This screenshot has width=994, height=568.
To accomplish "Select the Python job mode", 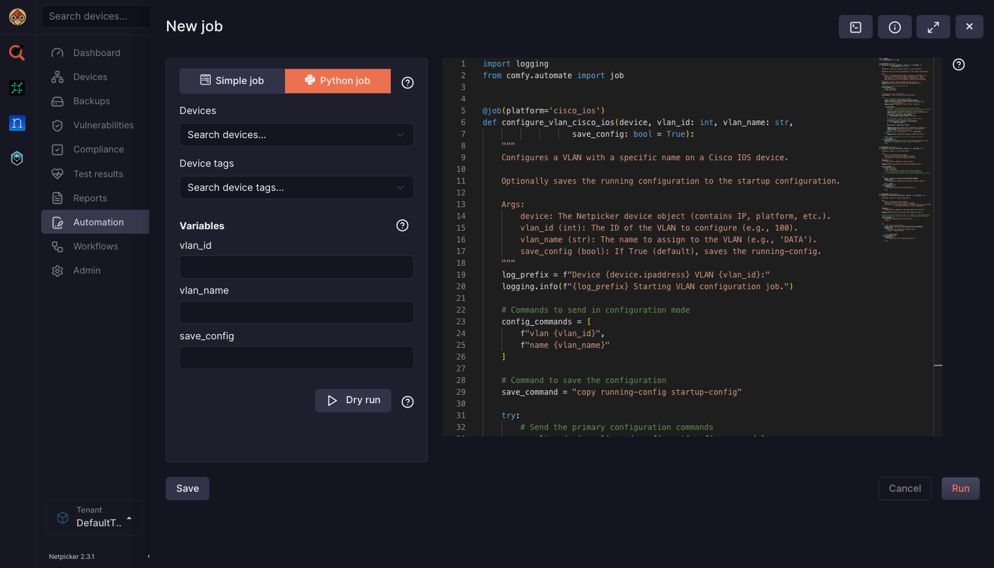I will click(338, 81).
